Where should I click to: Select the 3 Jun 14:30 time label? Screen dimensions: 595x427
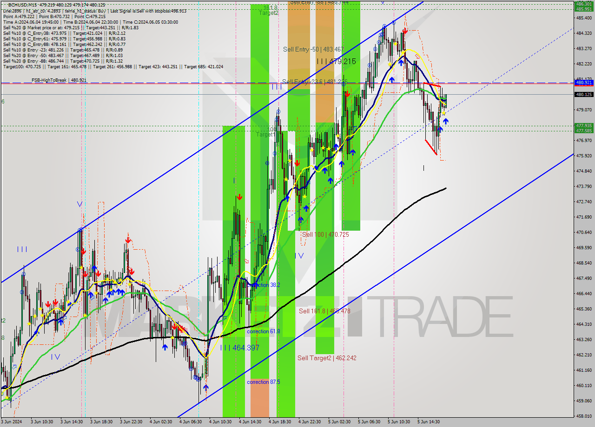72,422
